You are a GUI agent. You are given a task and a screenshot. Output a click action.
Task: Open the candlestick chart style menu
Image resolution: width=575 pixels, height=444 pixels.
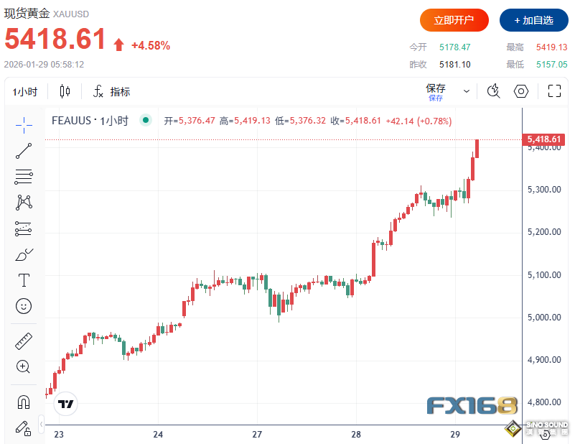tap(65, 91)
